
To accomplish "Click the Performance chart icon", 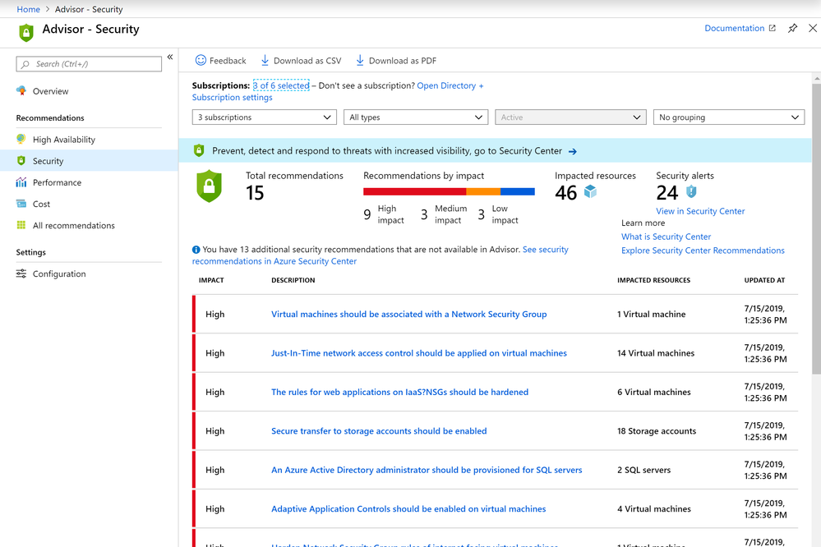I will (x=21, y=182).
